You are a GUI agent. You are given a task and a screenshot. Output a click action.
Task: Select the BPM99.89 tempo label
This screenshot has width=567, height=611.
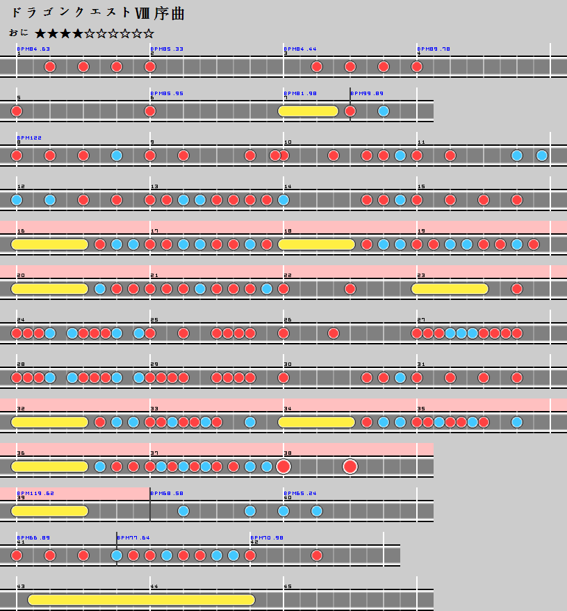point(367,93)
